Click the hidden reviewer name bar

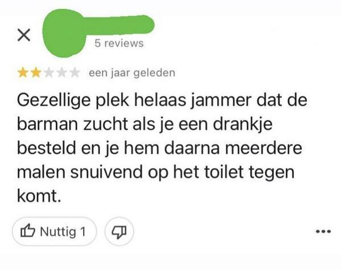(x=119, y=25)
